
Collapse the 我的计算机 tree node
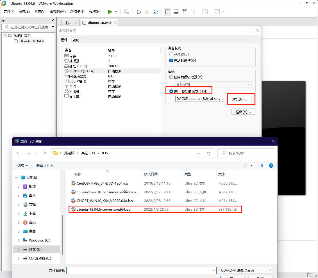(x=5, y=36)
